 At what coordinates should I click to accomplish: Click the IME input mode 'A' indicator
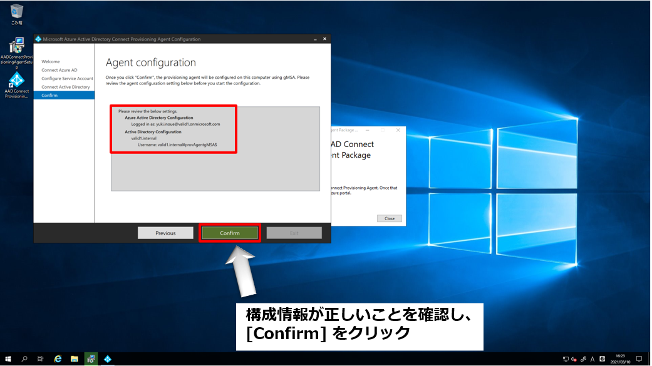coord(592,359)
